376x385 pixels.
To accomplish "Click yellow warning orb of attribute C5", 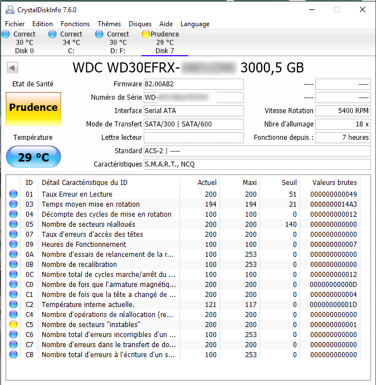I will pos(13,325).
